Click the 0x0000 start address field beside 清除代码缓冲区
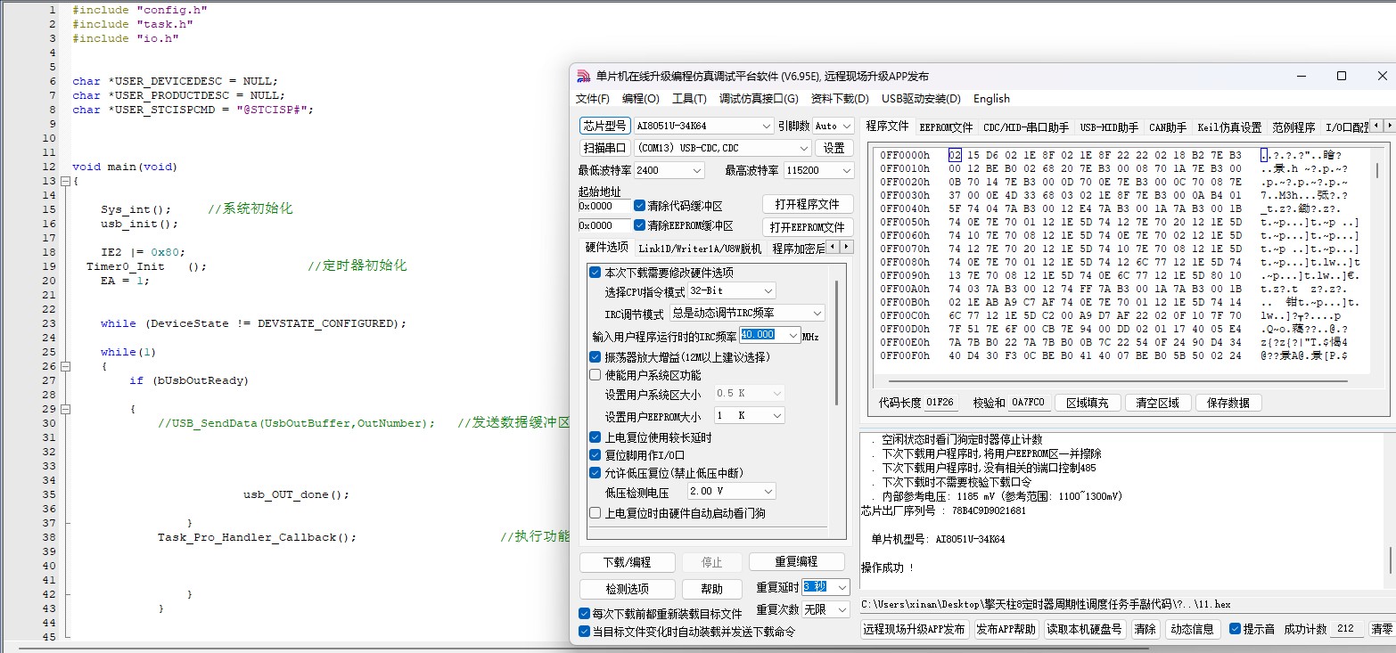The width and height of the screenshot is (1396, 653). (604, 206)
